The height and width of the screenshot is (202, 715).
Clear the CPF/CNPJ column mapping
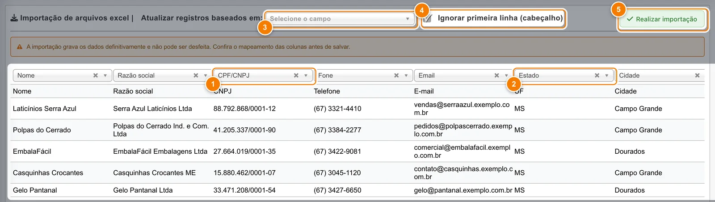coord(296,76)
